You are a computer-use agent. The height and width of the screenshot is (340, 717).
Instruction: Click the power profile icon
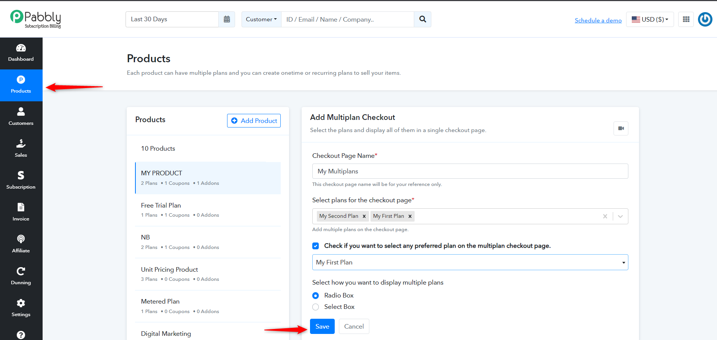(705, 19)
